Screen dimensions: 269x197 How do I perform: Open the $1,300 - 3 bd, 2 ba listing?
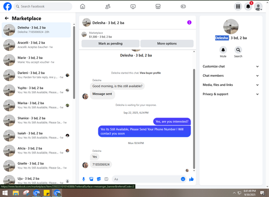(x=100, y=37)
